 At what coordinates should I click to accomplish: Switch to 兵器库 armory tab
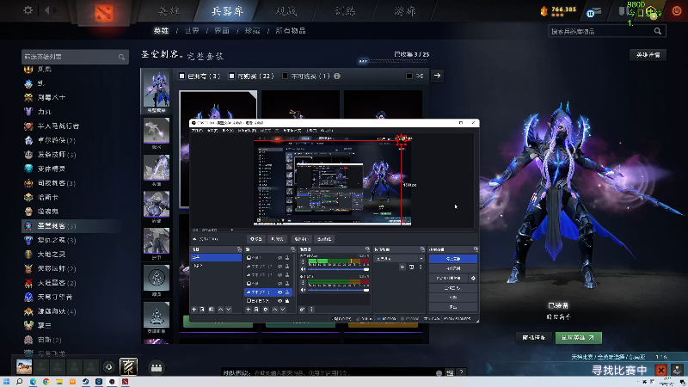[227, 11]
